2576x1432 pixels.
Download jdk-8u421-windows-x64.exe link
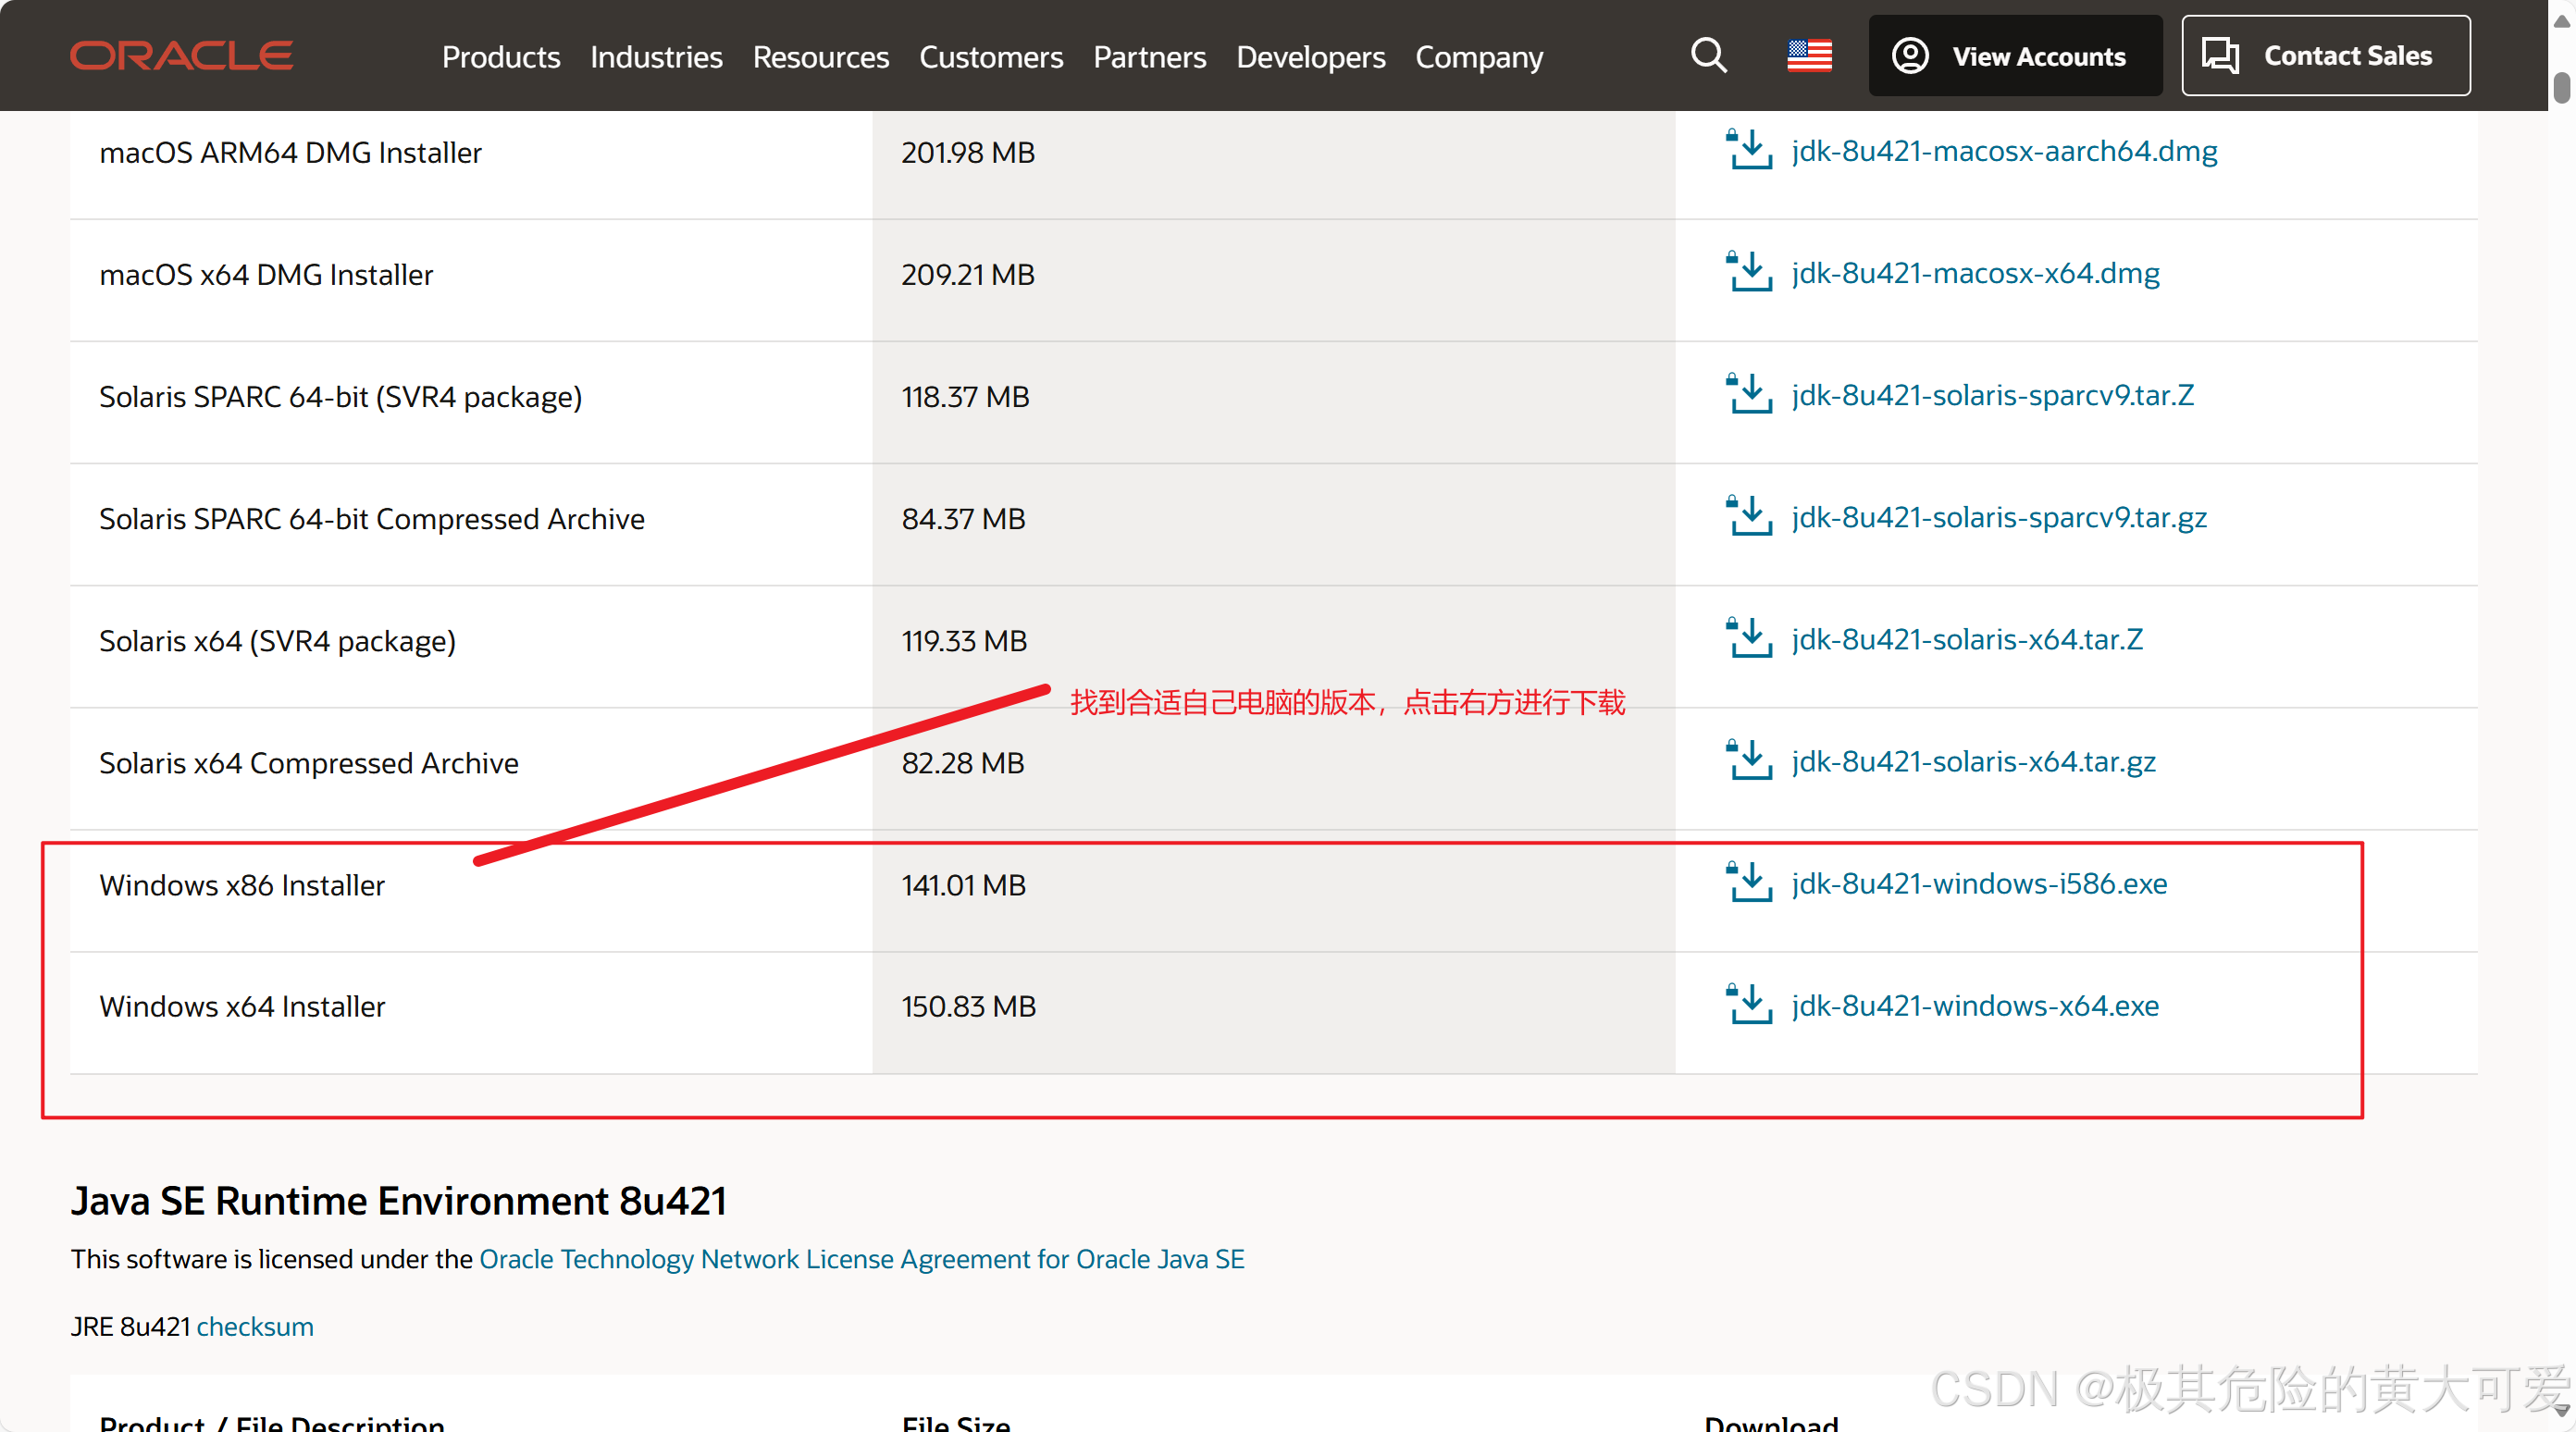point(1974,1006)
